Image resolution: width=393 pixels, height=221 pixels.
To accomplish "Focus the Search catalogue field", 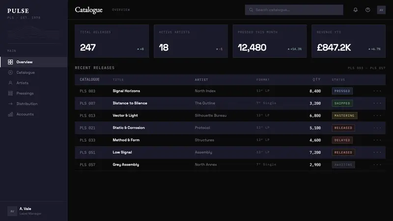I will (294, 10).
